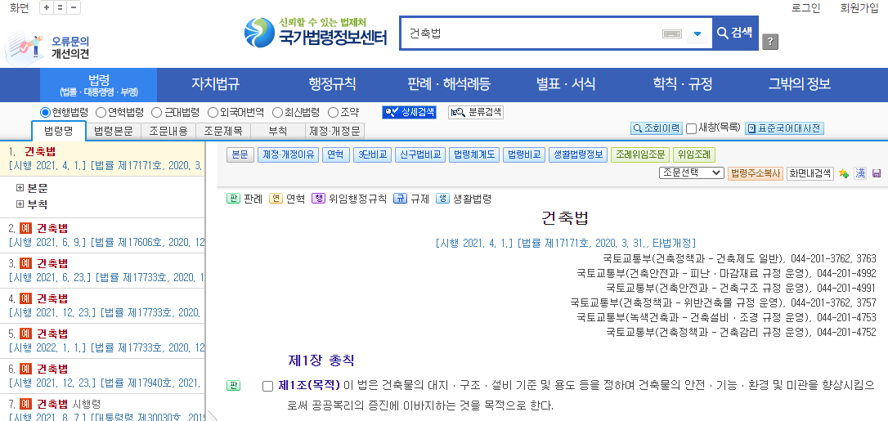
Task: Click the 로그인 link
Action: 805,8
